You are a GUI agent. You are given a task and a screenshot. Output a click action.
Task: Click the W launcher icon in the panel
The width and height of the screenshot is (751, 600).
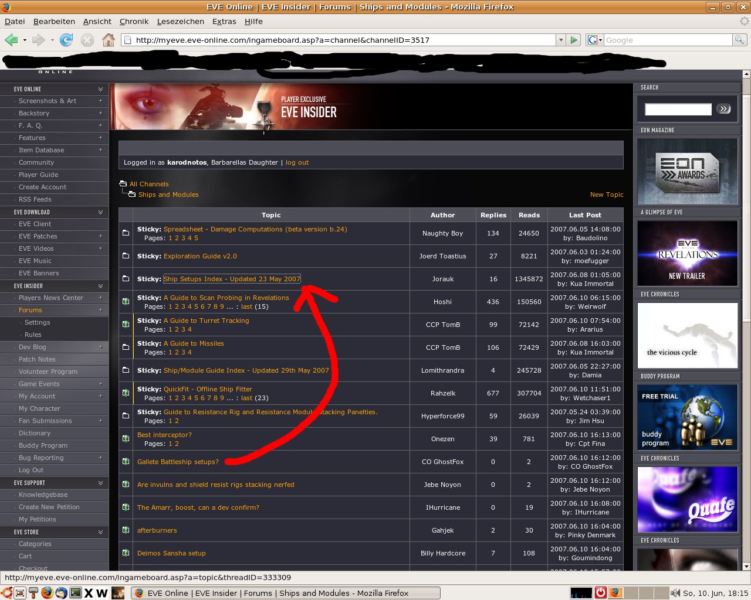coord(102,593)
